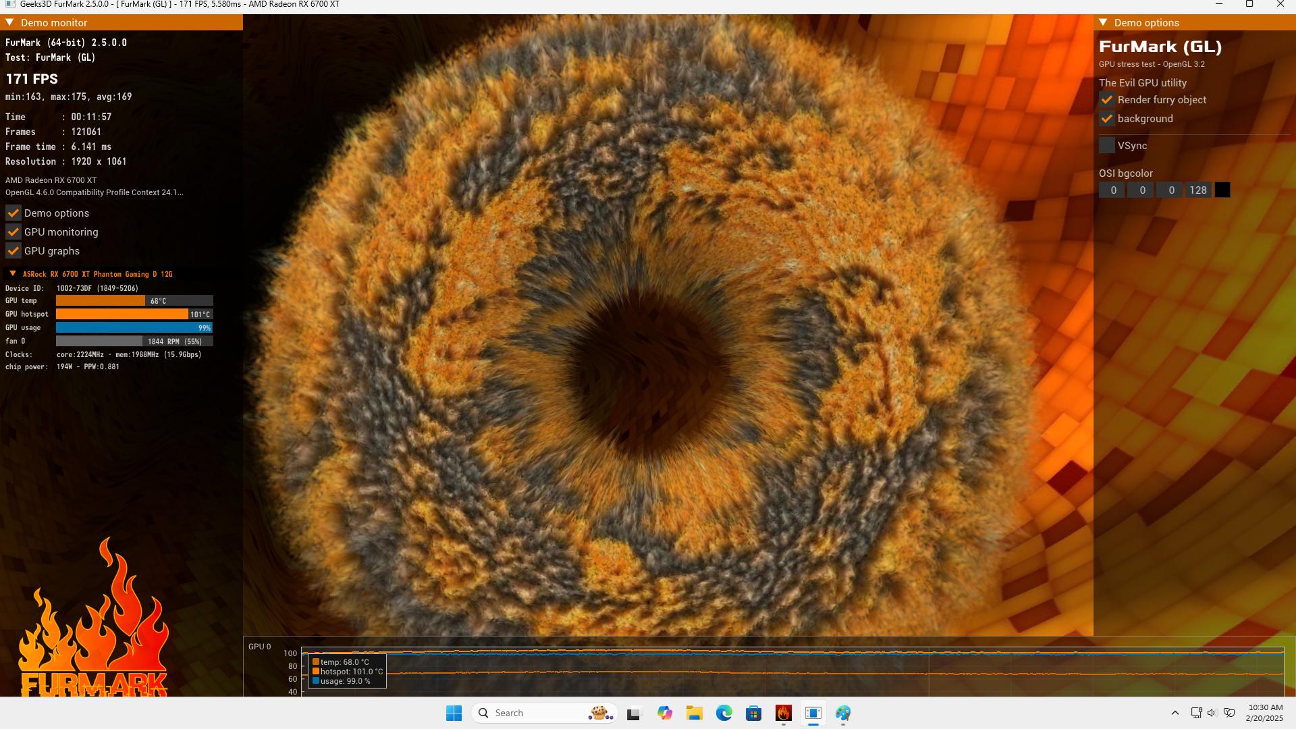The height and width of the screenshot is (729, 1296).
Task: Open Task View from the taskbar
Action: click(634, 713)
